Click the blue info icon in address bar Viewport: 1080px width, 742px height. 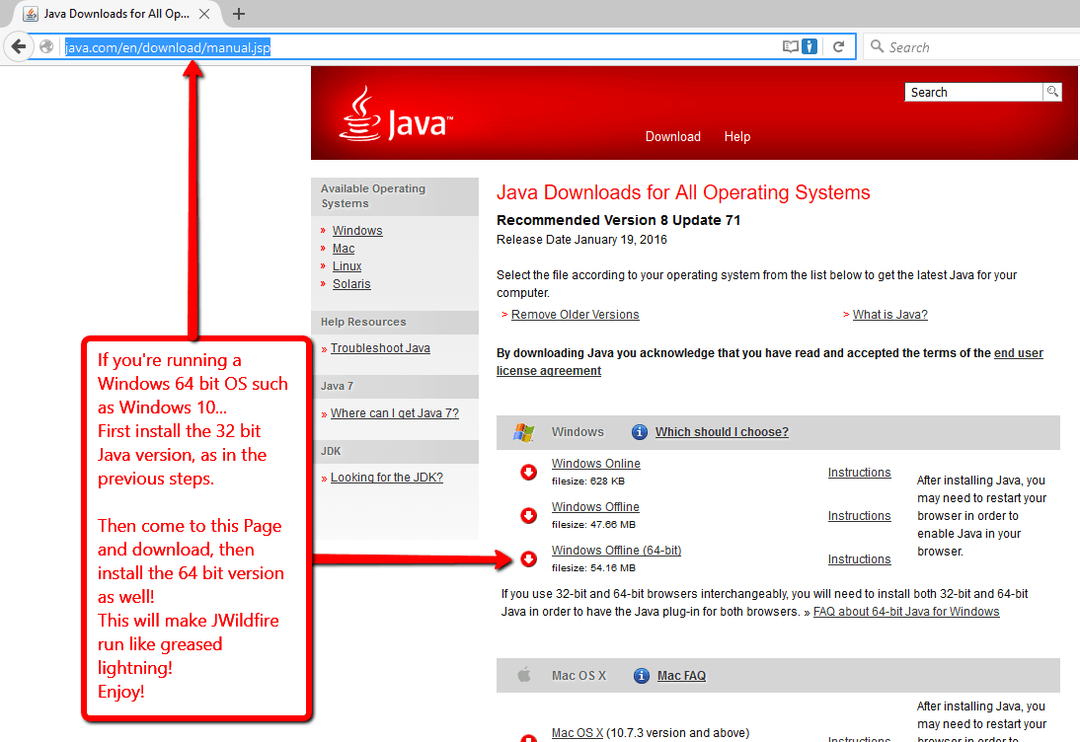[x=810, y=46]
